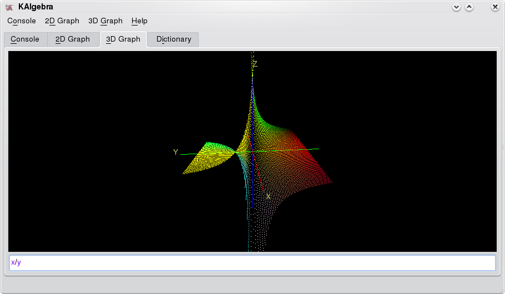Switch to the 2D Graph tab
Screen dimensions: 505x294
point(73,39)
